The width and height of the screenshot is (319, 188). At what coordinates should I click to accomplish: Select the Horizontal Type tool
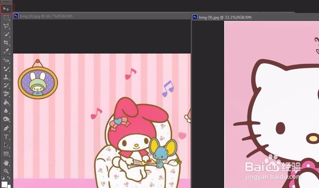[6, 137]
